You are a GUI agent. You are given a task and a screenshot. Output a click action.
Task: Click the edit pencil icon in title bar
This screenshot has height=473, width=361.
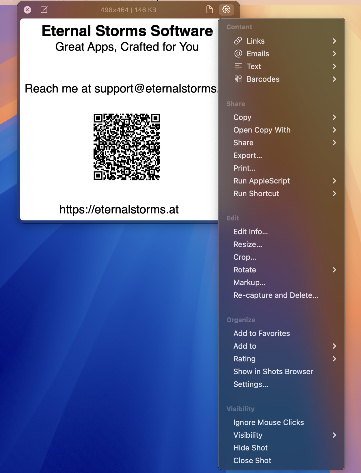(x=44, y=10)
